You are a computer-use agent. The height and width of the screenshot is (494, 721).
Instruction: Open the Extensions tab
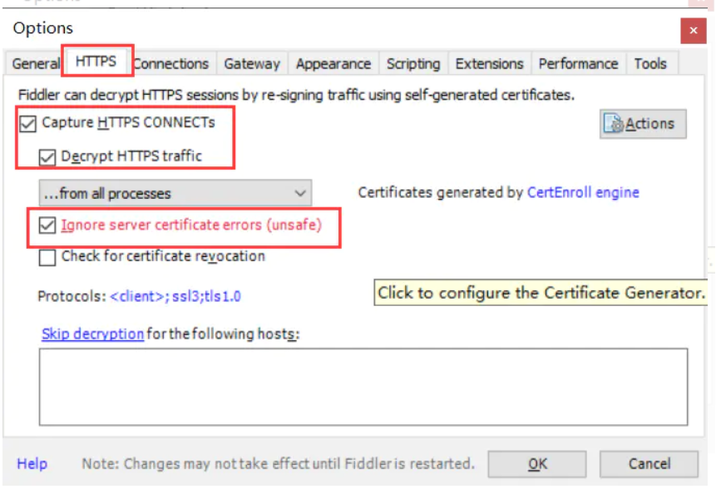[489, 63]
